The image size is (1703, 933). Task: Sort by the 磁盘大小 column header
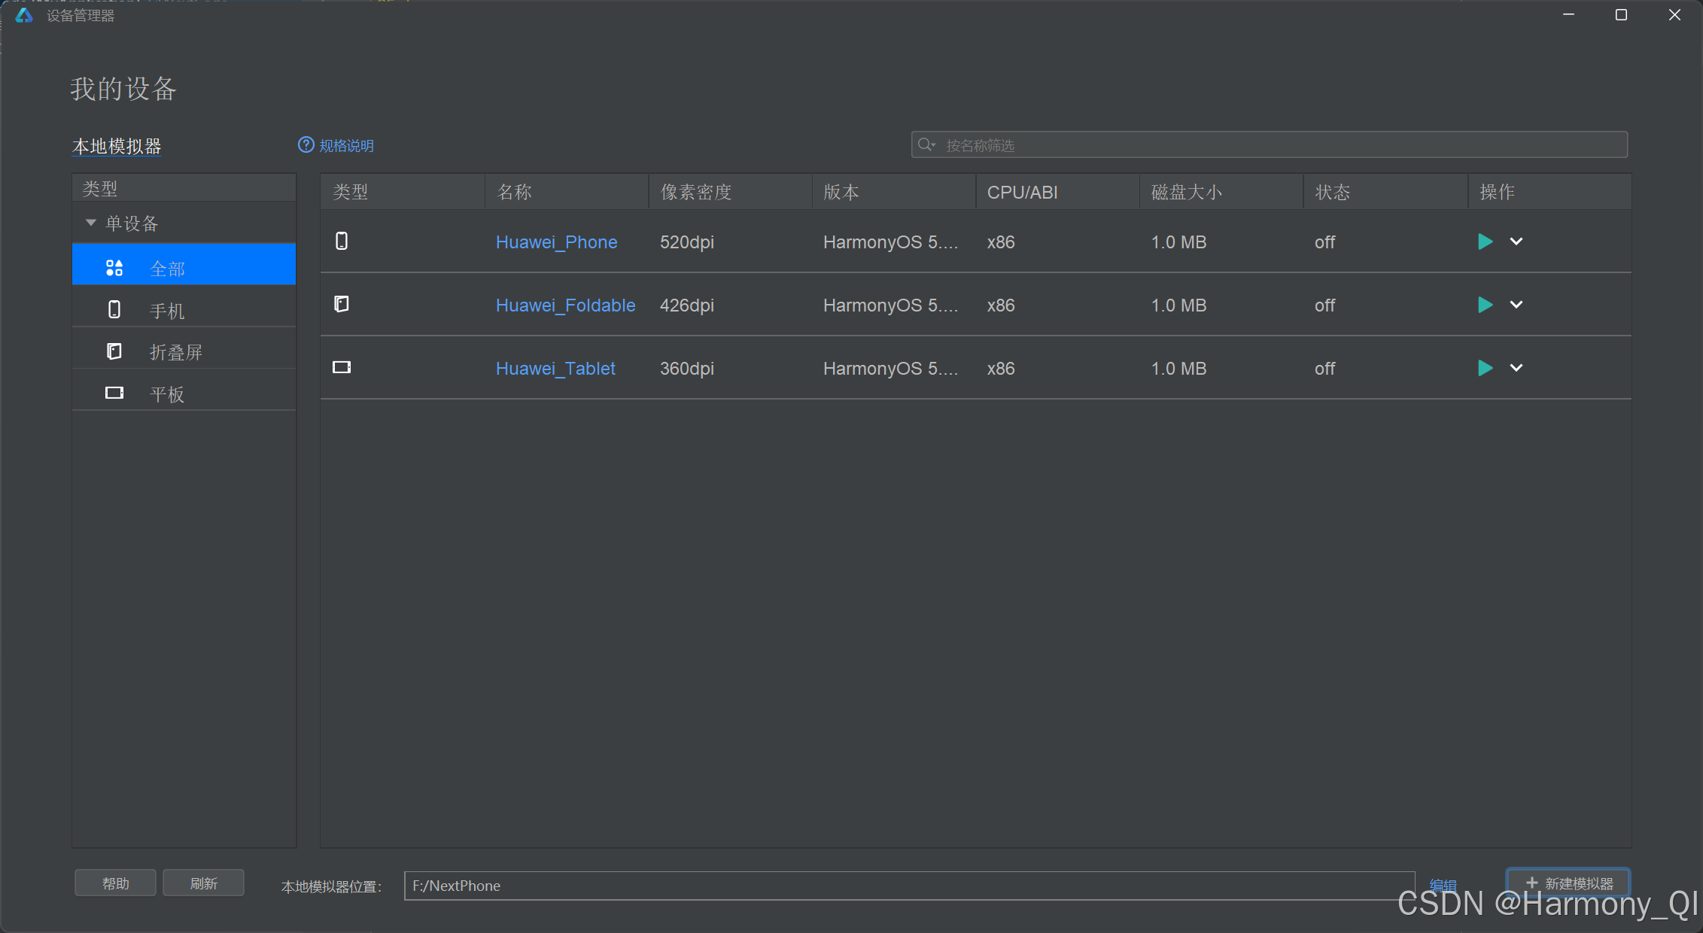(1221, 192)
